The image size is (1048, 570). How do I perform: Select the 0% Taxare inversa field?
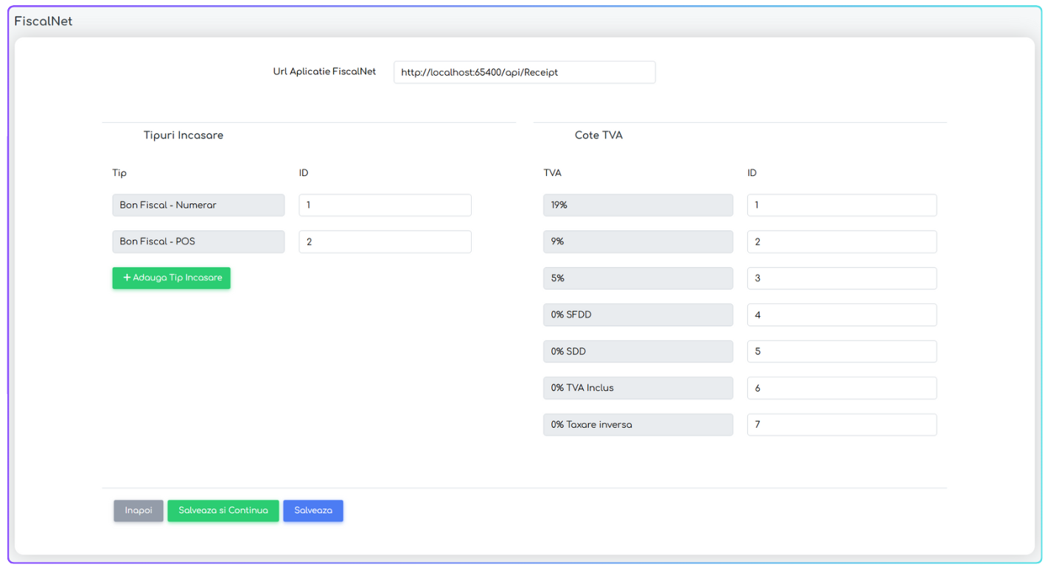click(638, 425)
